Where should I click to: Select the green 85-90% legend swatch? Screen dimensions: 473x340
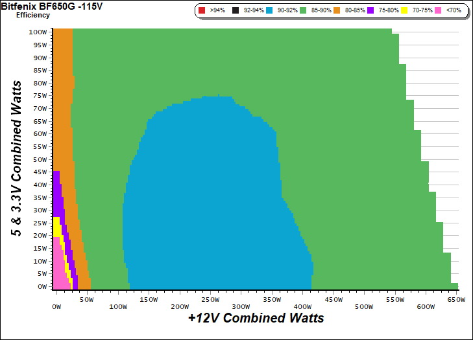coord(306,11)
